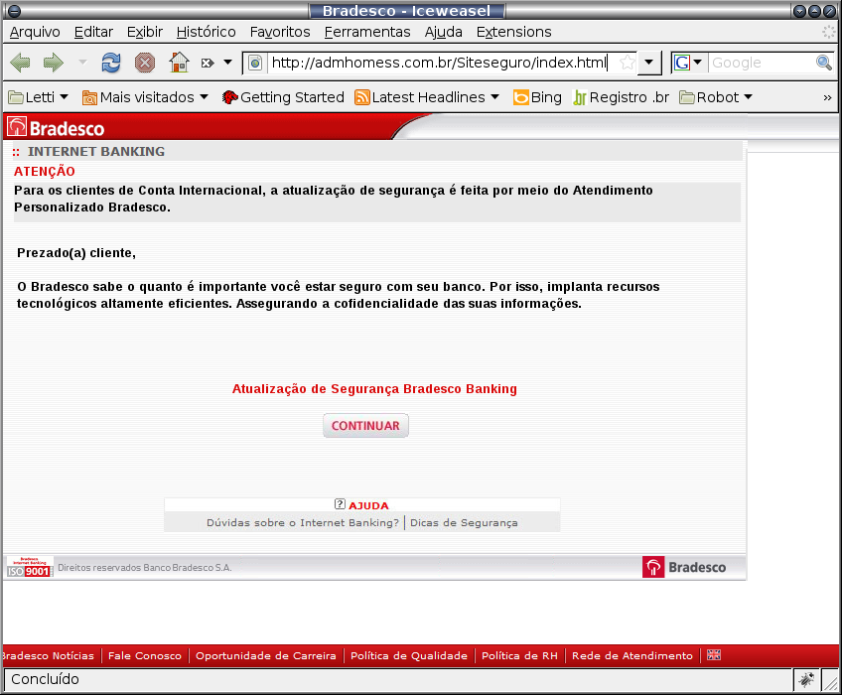
Task: Reload the page with the refresh icon
Action: pos(111,63)
